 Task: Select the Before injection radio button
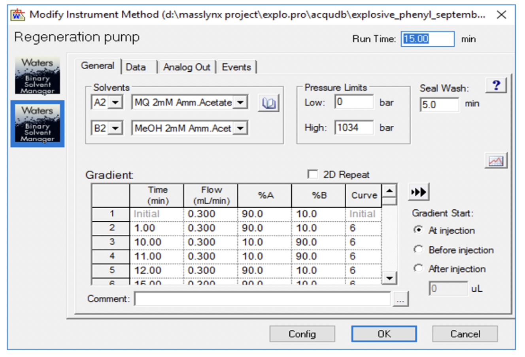coord(418,250)
